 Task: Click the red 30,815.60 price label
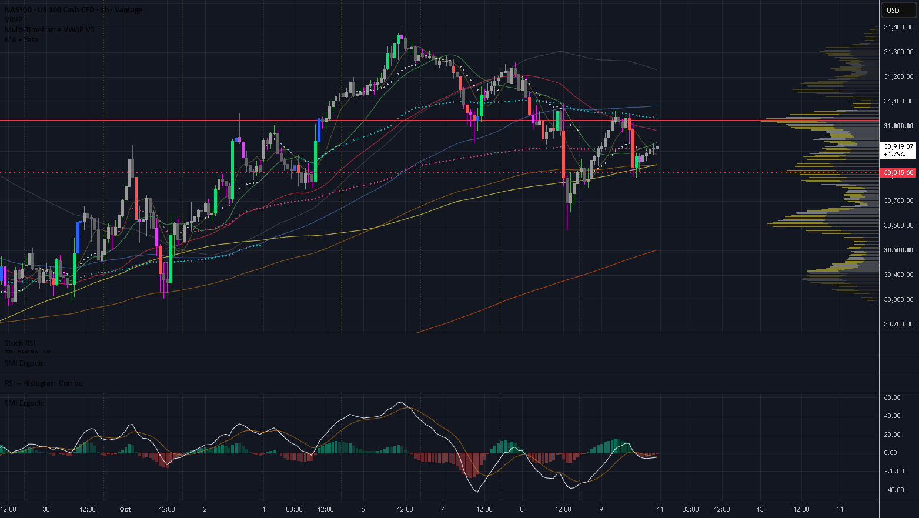pos(898,172)
